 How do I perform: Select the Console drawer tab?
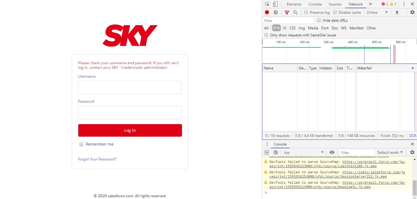coord(280,144)
